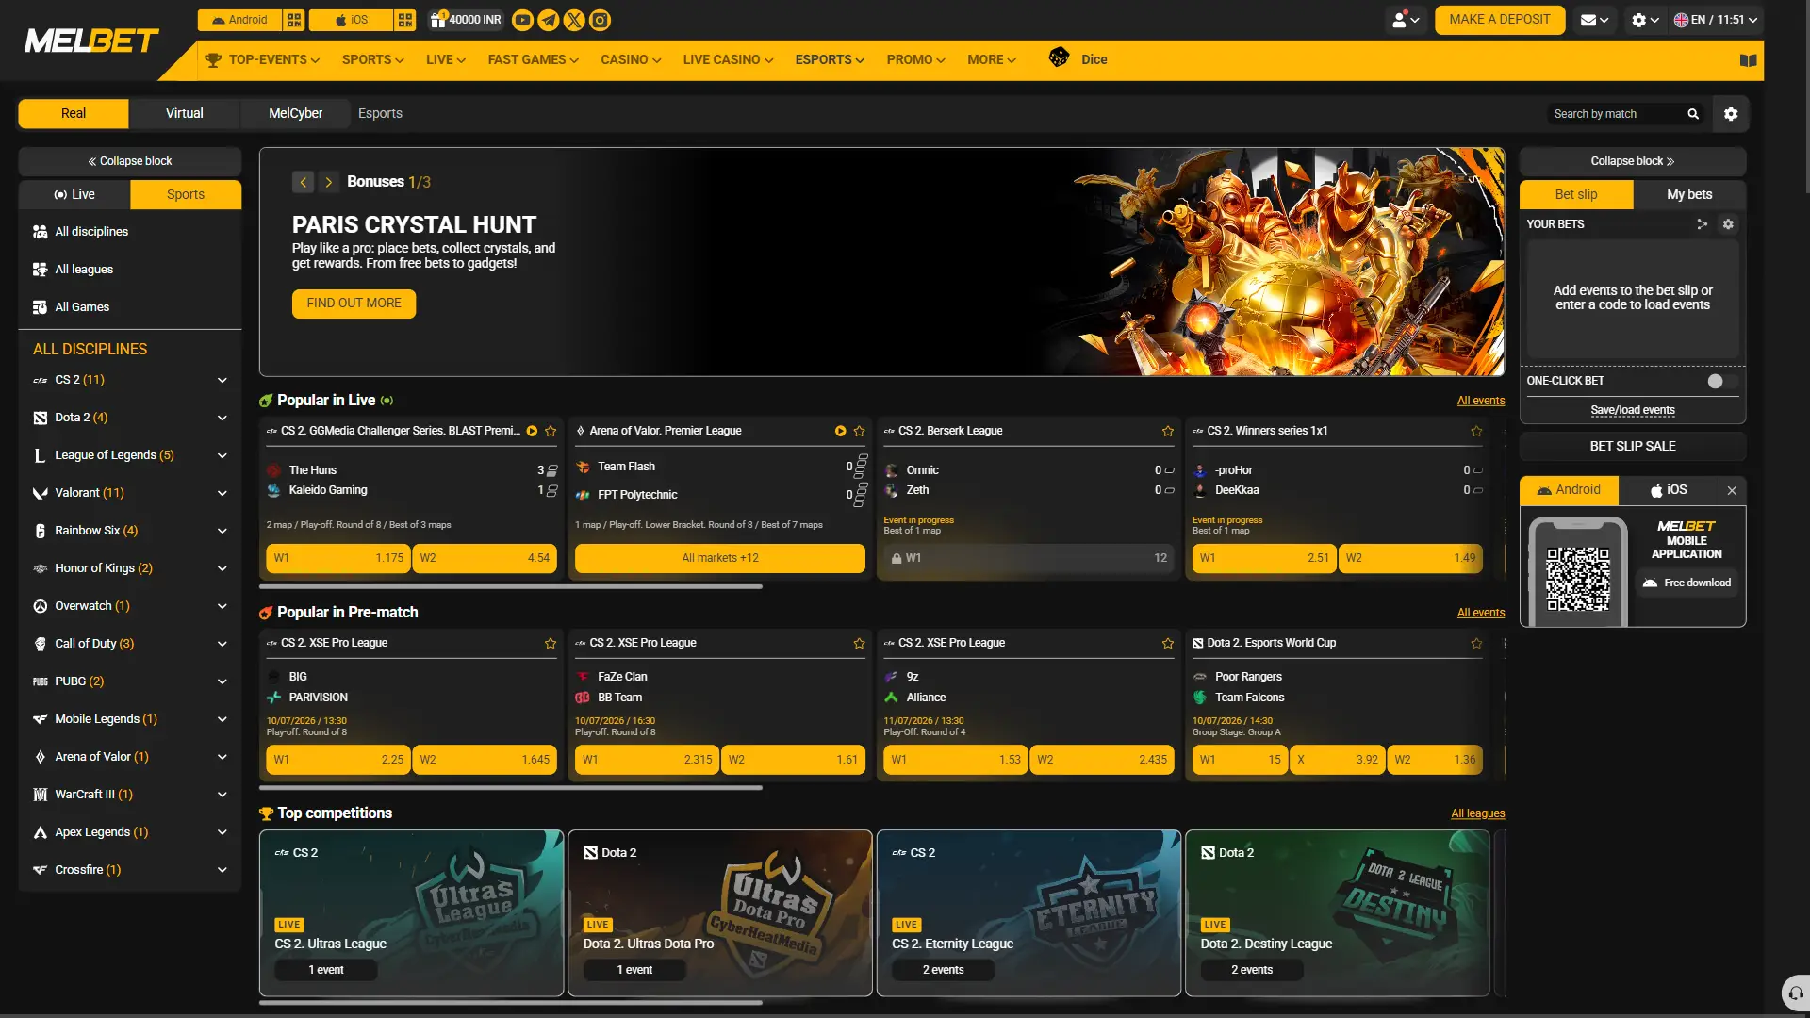Watch the GGMedia Challenger Series stream
The image size is (1810, 1018).
coord(532,431)
